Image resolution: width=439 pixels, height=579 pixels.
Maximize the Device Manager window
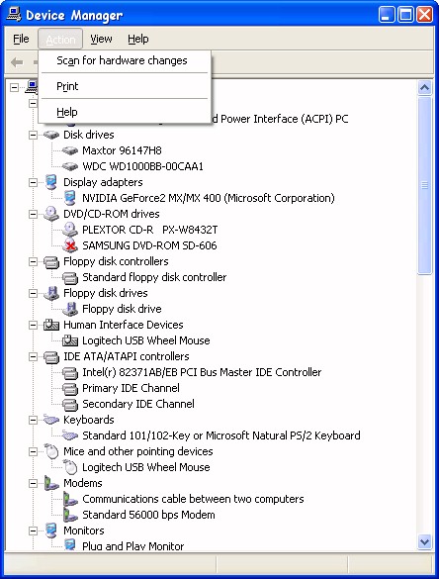coord(405,15)
